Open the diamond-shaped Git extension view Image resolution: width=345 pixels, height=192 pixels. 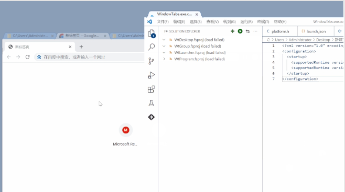pos(152,117)
